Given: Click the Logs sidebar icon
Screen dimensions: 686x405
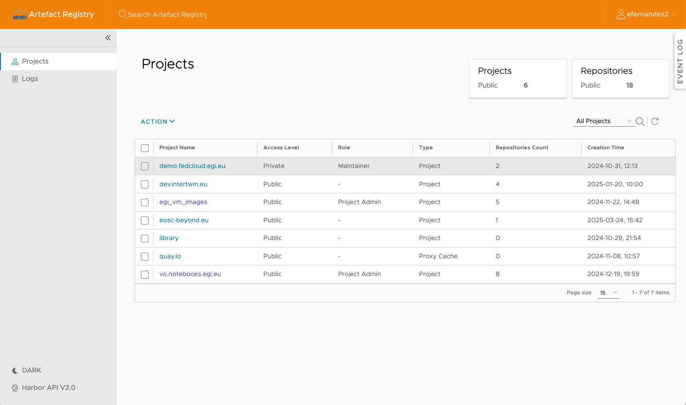Looking at the screenshot, I should click(15, 79).
